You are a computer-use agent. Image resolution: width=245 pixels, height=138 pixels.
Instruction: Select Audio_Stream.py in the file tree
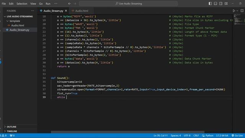click(20, 30)
